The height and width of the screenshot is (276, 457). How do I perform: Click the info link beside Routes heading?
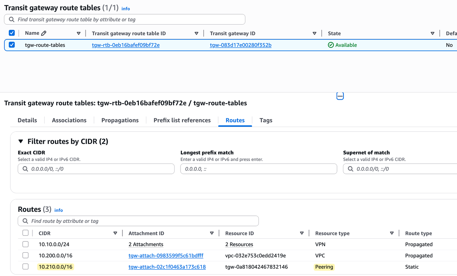59,210
